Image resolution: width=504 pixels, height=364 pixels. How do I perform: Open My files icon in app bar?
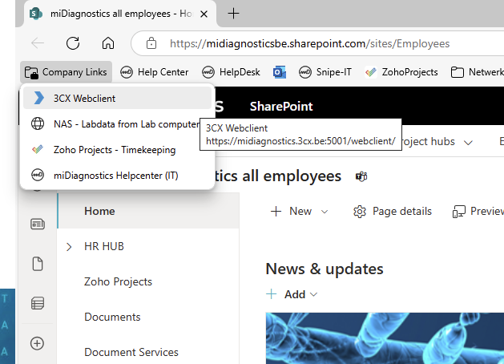click(x=38, y=264)
